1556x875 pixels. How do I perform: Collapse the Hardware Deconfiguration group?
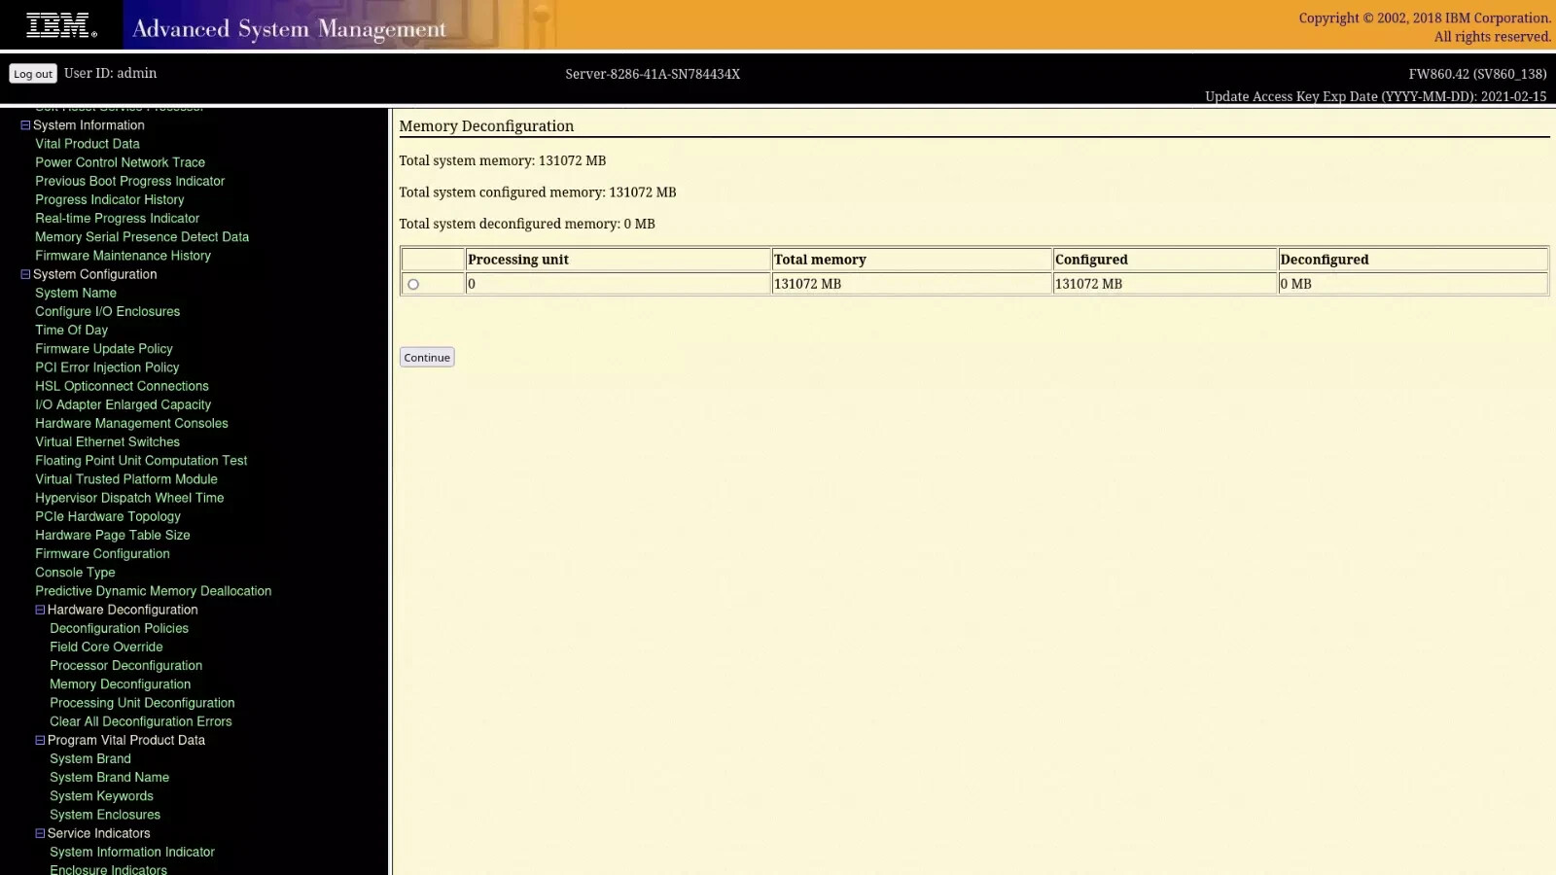point(40,610)
